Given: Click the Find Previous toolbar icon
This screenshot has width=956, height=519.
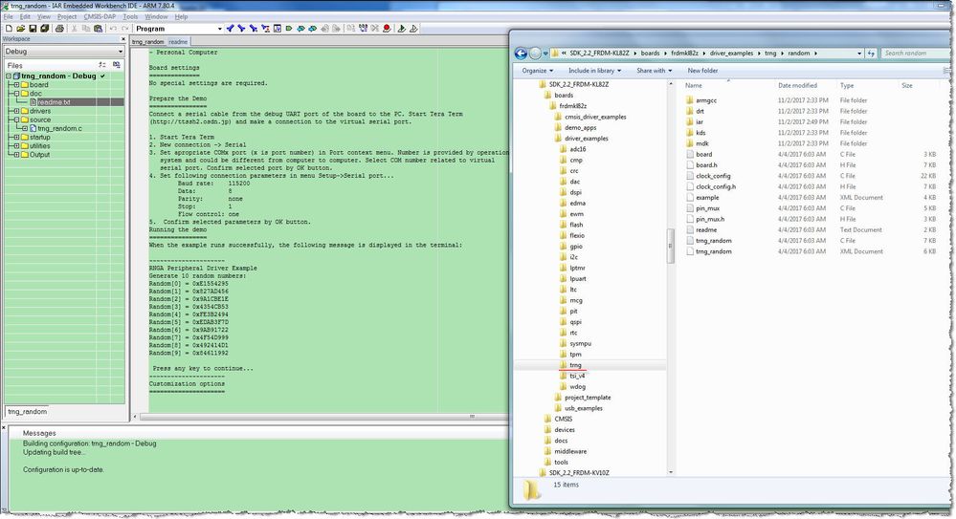Looking at the screenshot, I should pyautogui.click(x=230, y=29).
